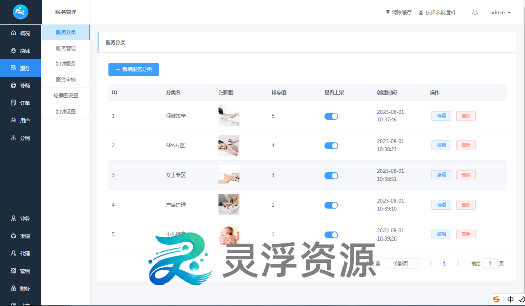Click 是否上架 column header

pos(334,93)
